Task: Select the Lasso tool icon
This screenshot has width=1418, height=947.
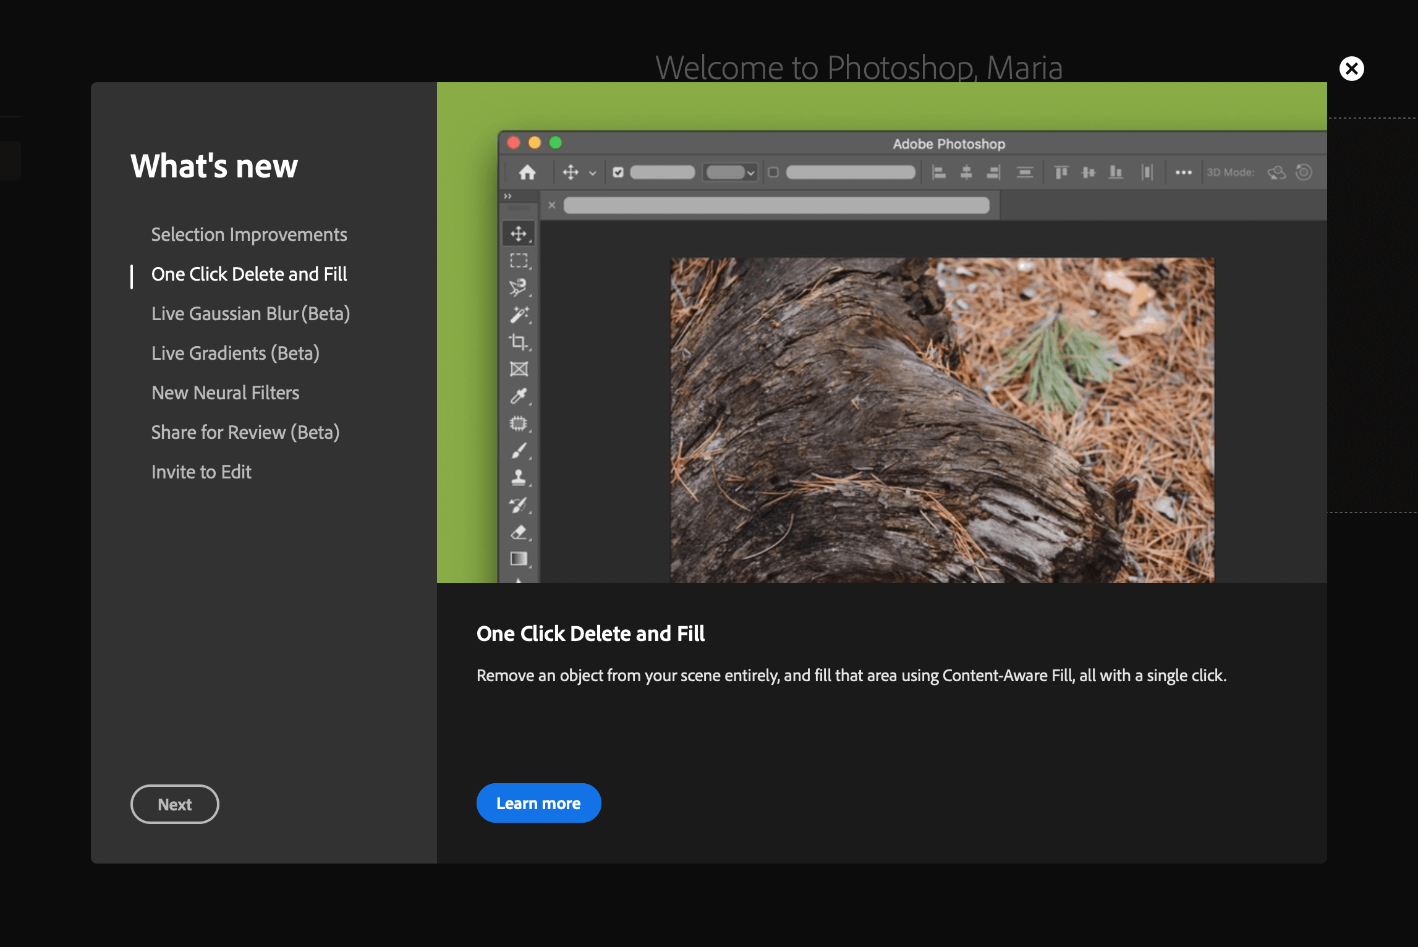Action: pos(518,287)
